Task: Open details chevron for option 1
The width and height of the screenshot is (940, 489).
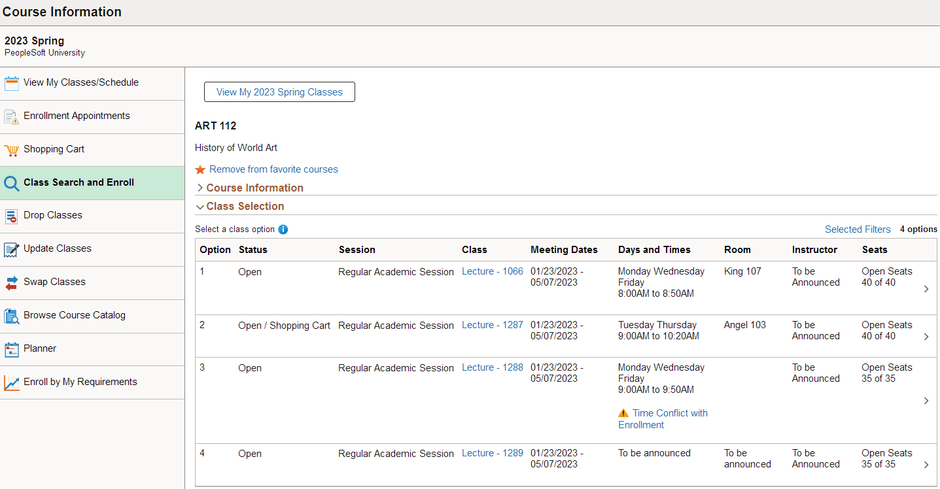Action: tap(927, 288)
